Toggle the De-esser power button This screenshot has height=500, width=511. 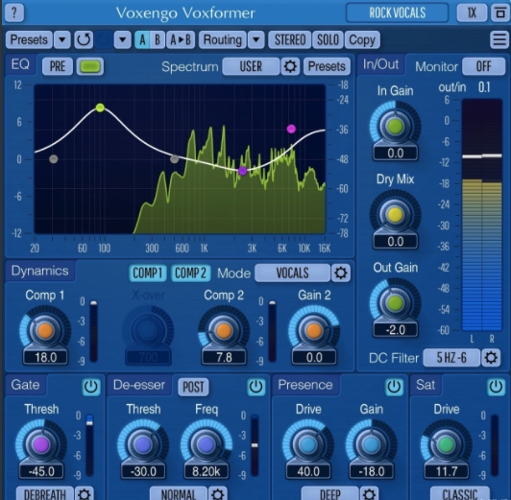255,387
